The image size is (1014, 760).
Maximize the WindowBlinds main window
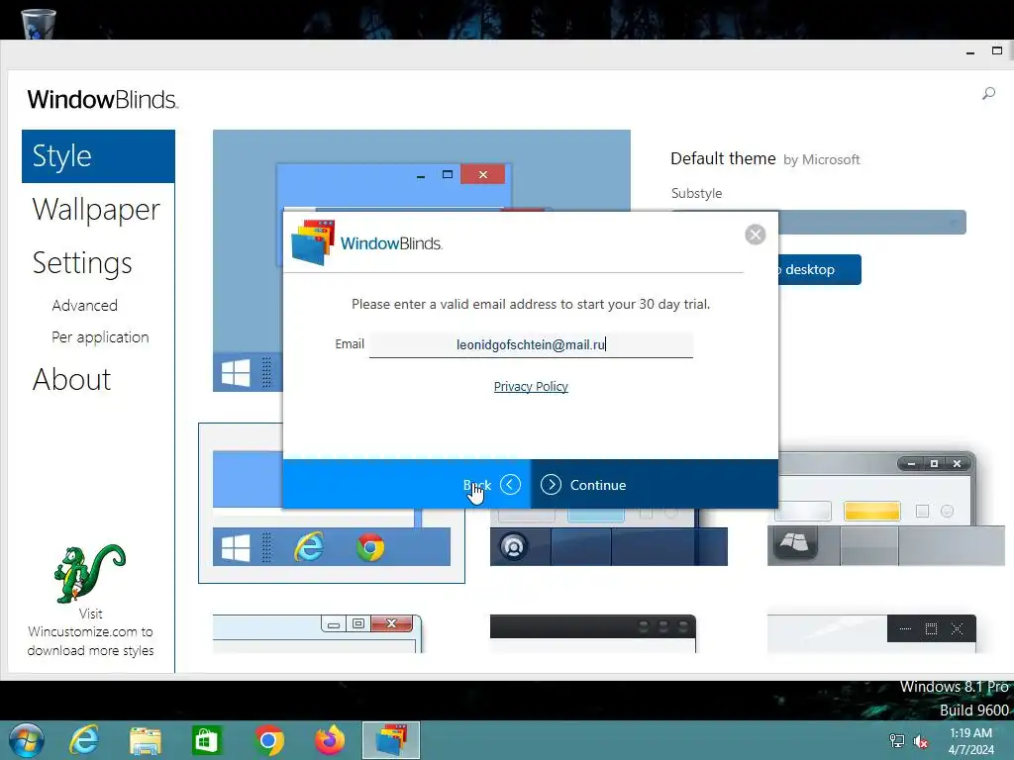pyautogui.click(x=997, y=50)
